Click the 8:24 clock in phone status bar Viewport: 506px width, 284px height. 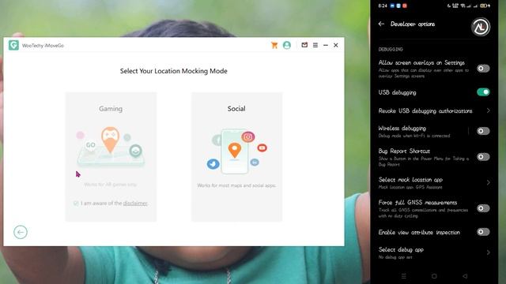pos(383,6)
